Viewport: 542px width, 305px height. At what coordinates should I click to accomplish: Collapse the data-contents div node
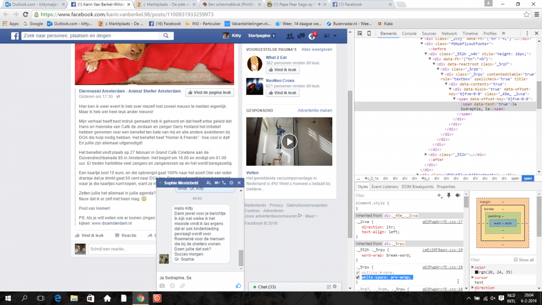pos(446,84)
